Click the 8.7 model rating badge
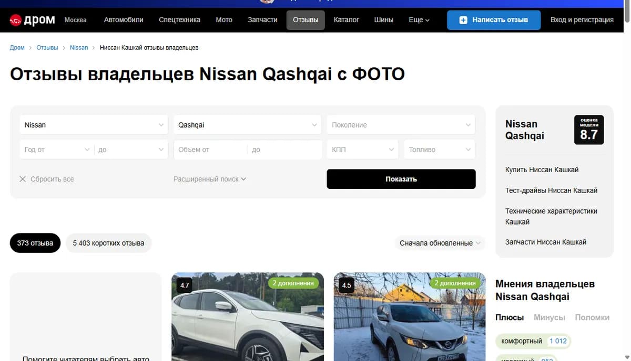Image resolution: width=631 pixels, height=361 pixels. point(589,130)
